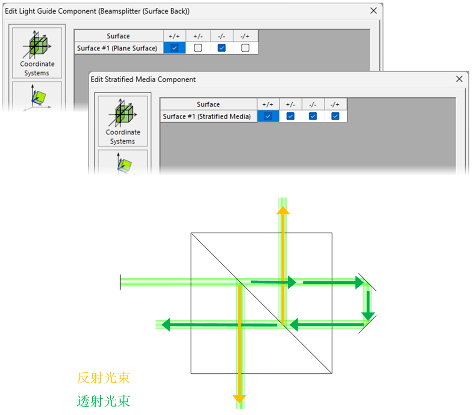Open Coordinate Systems in Stratified Media dialog

tap(123, 121)
